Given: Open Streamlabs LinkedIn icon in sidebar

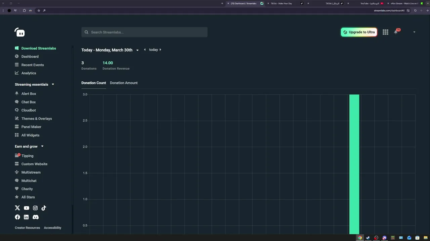Looking at the screenshot, I should click(26, 217).
